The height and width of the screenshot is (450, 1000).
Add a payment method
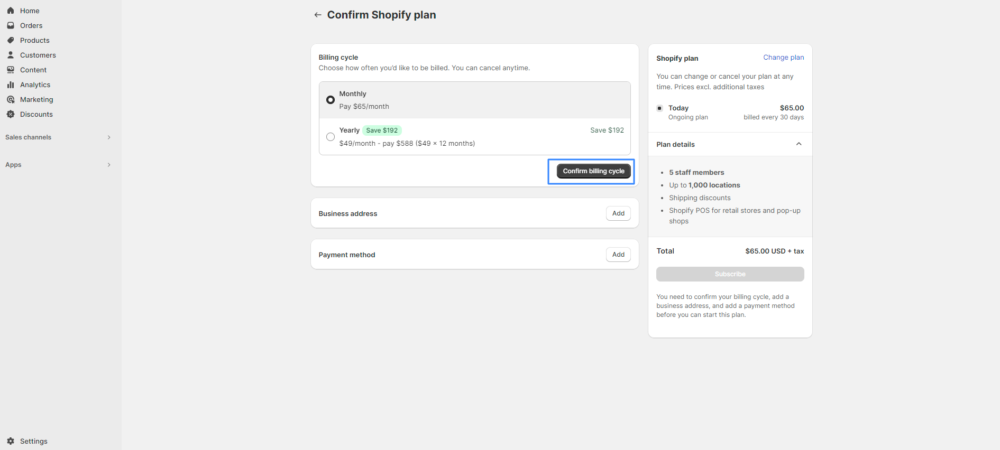pos(618,255)
